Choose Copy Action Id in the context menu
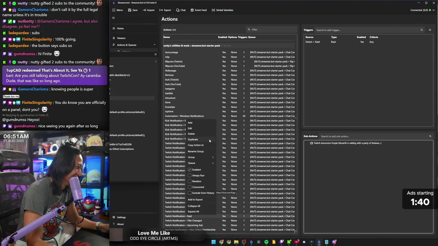This screenshot has width=438, height=246. 195,145
